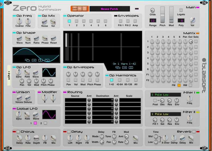The width and height of the screenshot is (212, 151).
Task: Open the third Routing Scale field
Action: pyautogui.click(x=130, y=109)
